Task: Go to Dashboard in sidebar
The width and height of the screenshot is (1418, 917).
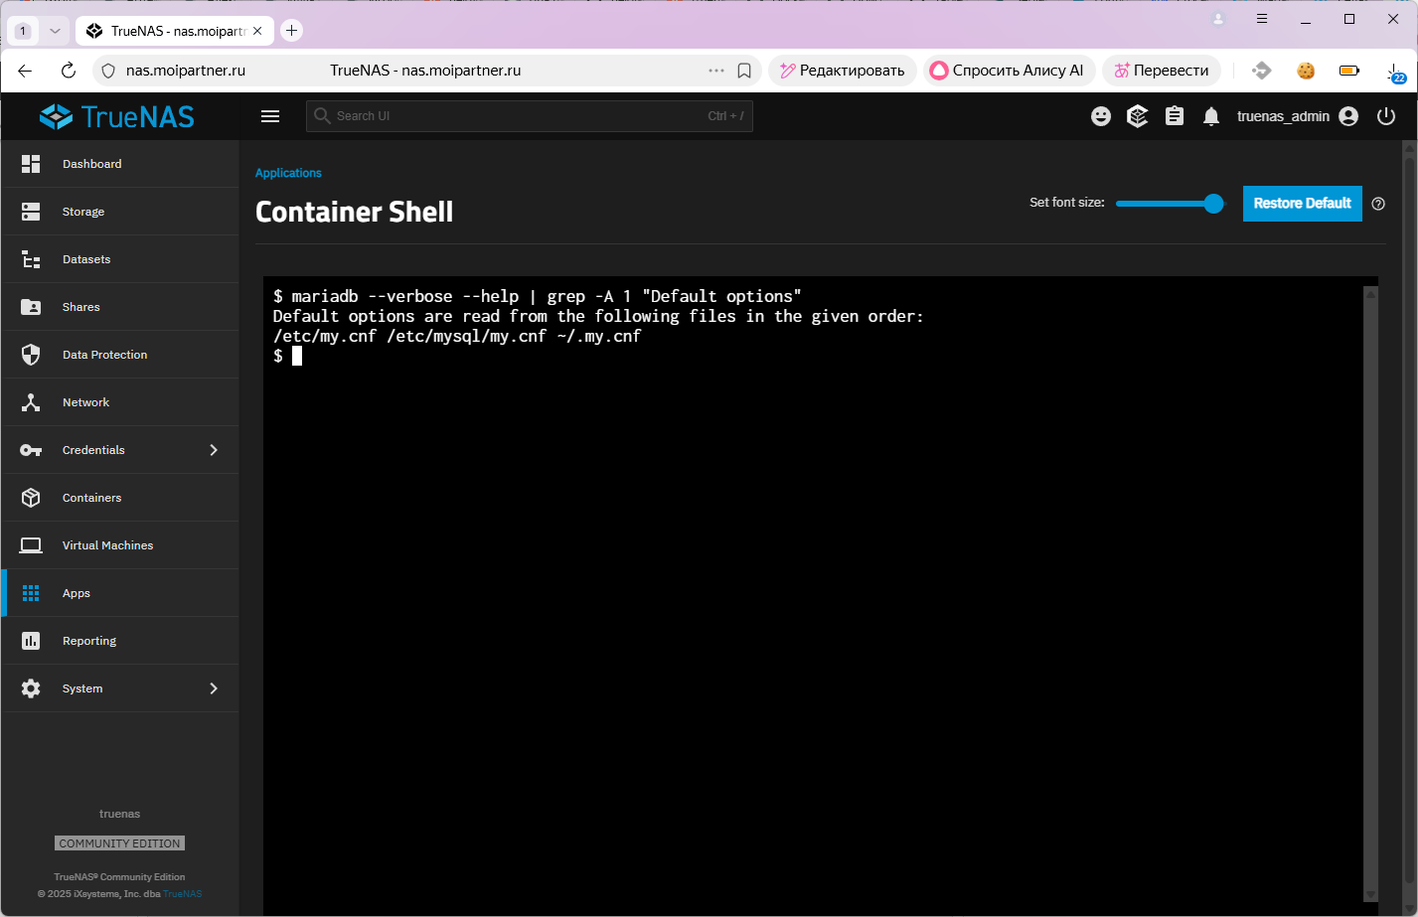Action: pos(91,164)
